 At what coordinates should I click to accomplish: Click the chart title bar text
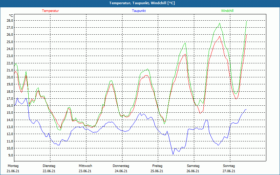pos(142,3)
